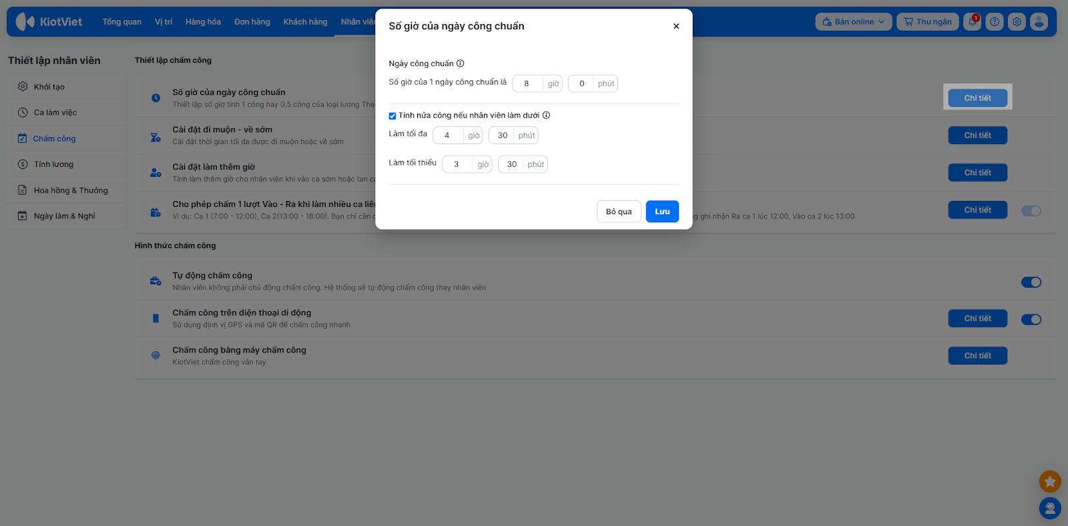The image size is (1068, 526).
Task: Click Chi tiết for Chấm công trên điện thoại
Action: coord(978,318)
